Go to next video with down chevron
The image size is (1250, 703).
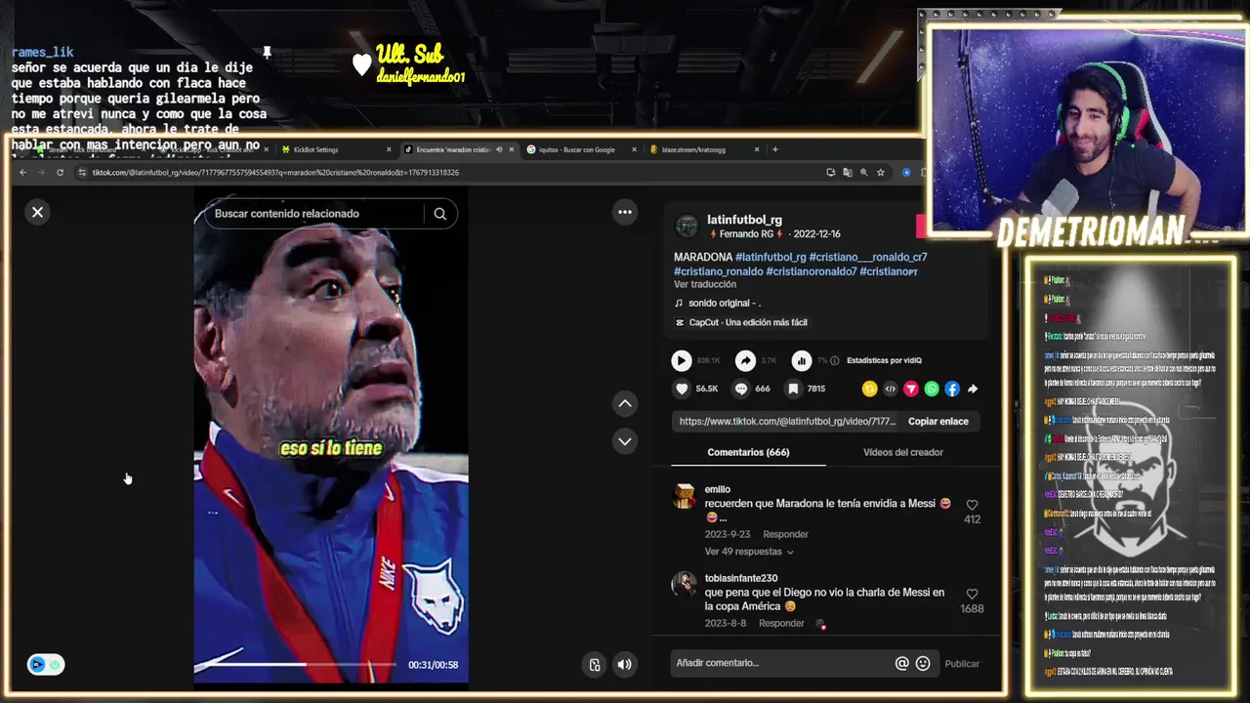click(625, 441)
